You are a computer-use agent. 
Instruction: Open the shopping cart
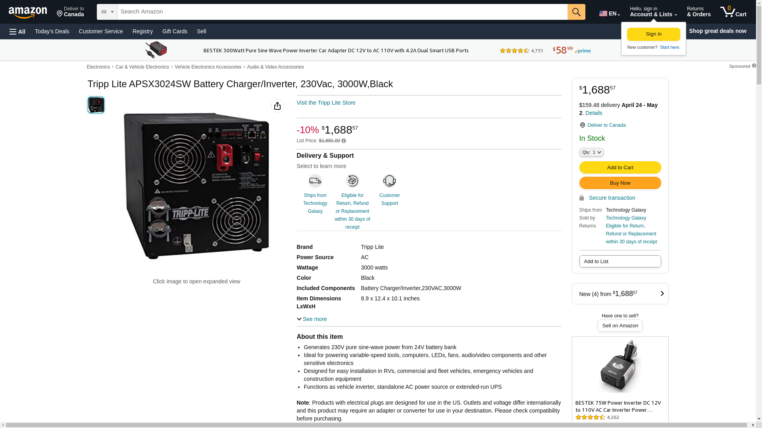tap(733, 12)
